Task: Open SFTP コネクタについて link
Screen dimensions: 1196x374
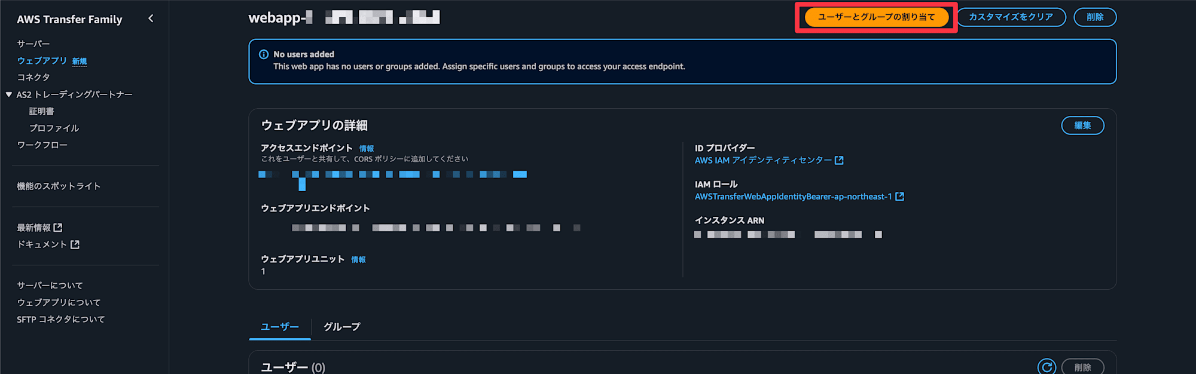Action: pos(61,320)
